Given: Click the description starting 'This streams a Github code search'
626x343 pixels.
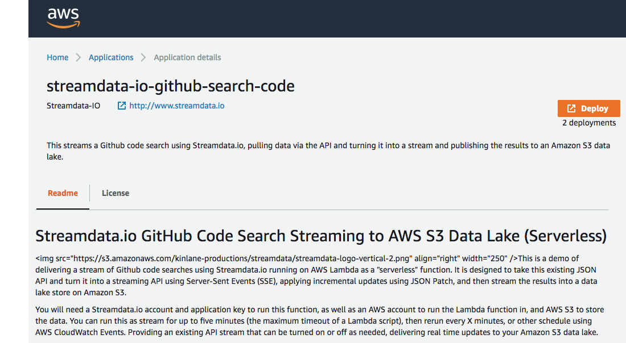Looking at the screenshot, I should click(x=328, y=151).
